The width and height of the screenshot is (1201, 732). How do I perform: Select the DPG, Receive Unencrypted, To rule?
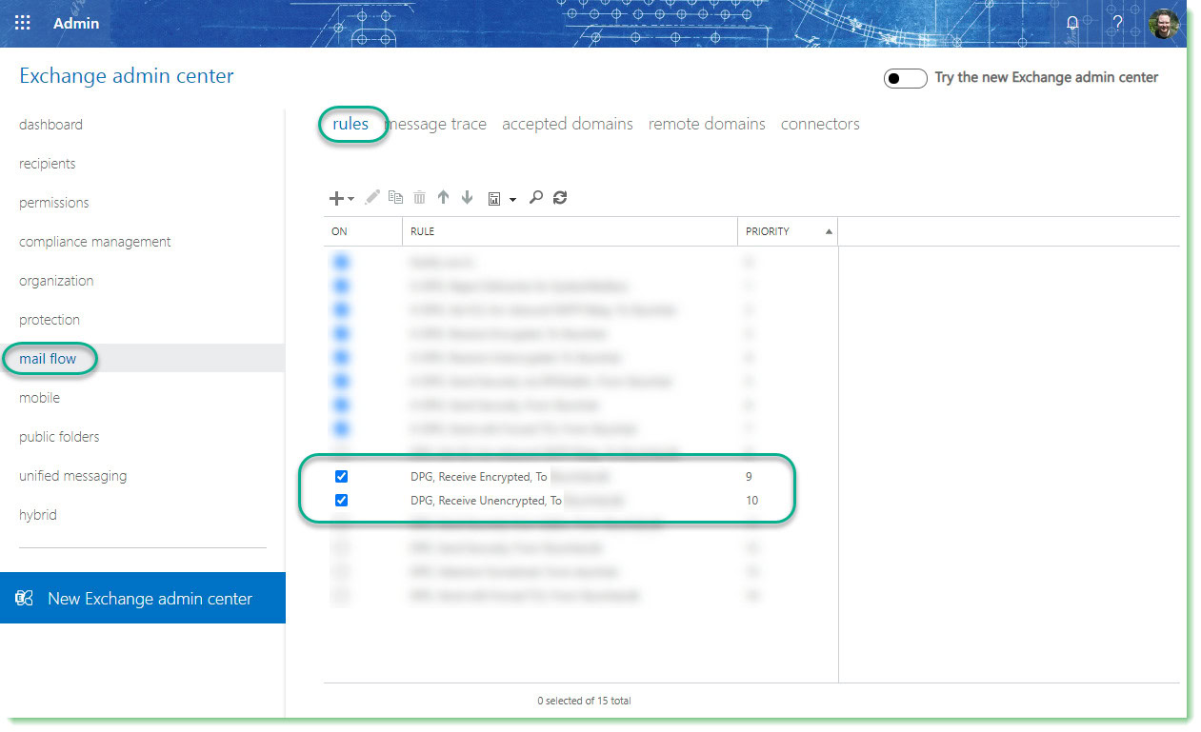pos(486,500)
